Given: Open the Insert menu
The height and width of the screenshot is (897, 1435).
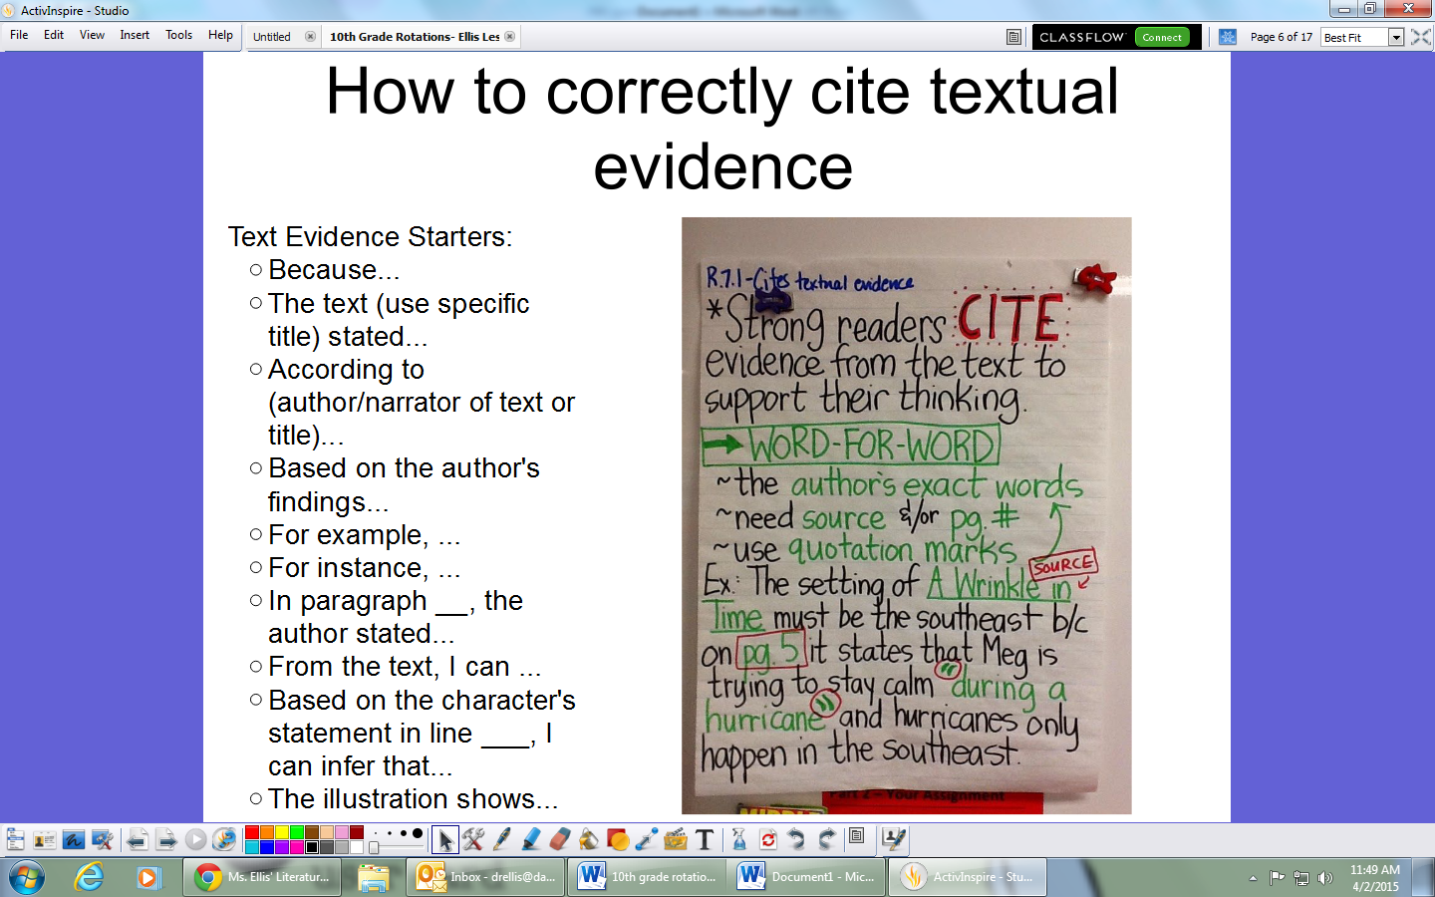Looking at the screenshot, I should pyautogui.click(x=135, y=35).
